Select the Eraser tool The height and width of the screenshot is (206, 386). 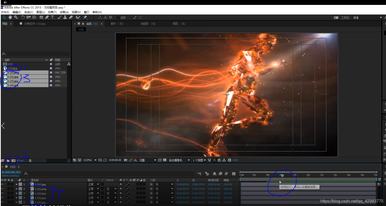71,17
